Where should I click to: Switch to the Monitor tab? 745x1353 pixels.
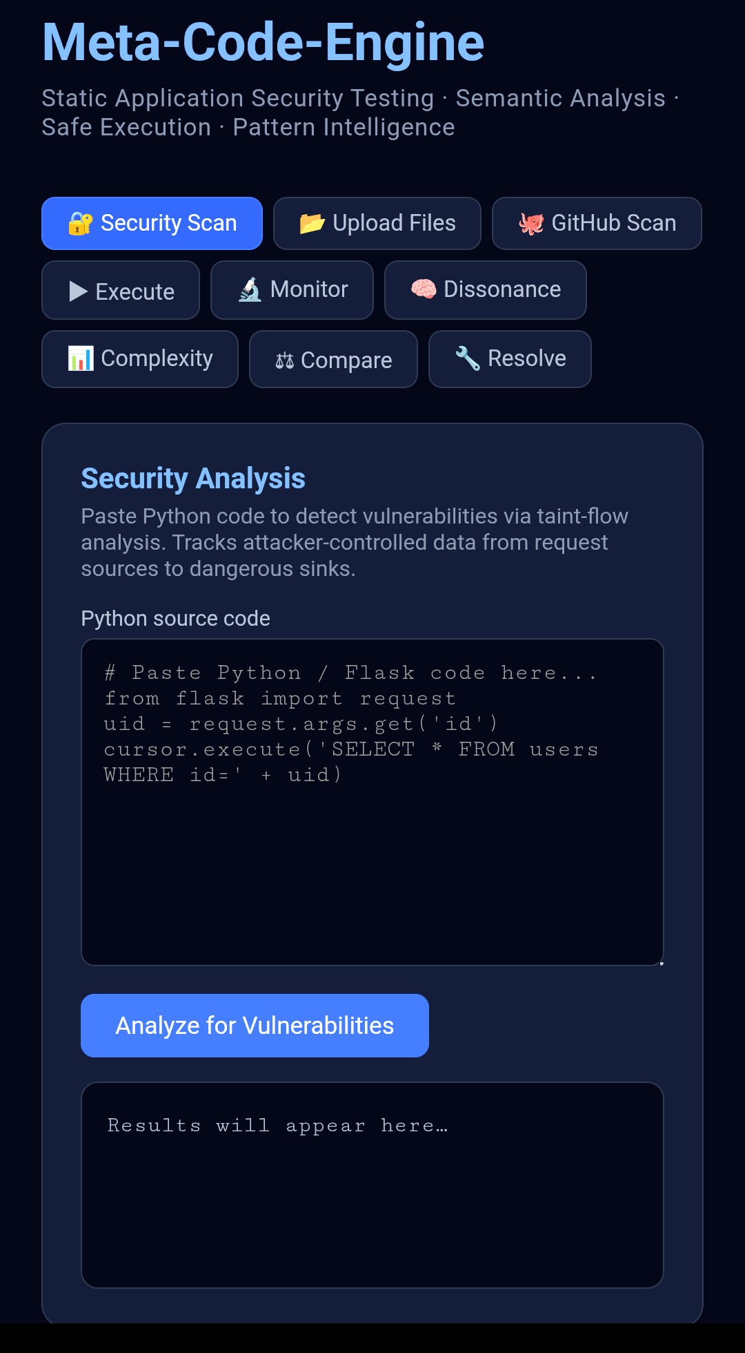(x=292, y=290)
